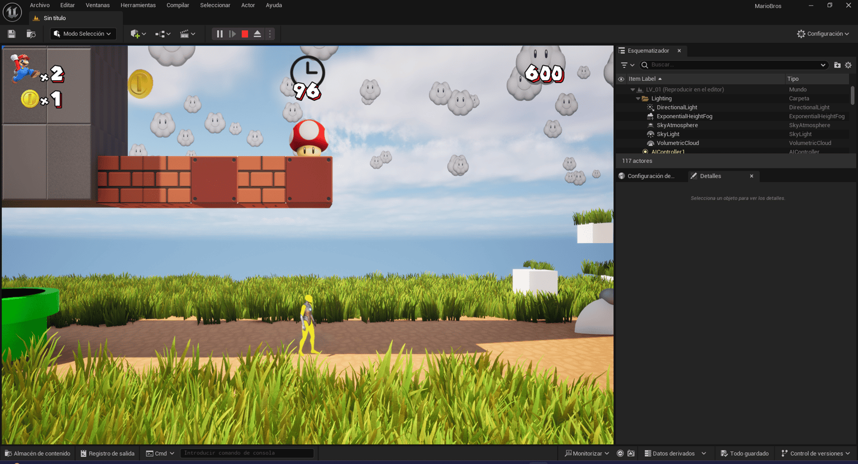Open the Herramientas menu
This screenshot has width=858, height=464.
(138, 5)
